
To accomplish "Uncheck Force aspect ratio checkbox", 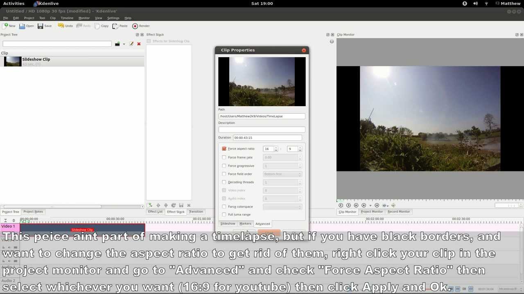I will pyautogui.click(x=224, y=149).
